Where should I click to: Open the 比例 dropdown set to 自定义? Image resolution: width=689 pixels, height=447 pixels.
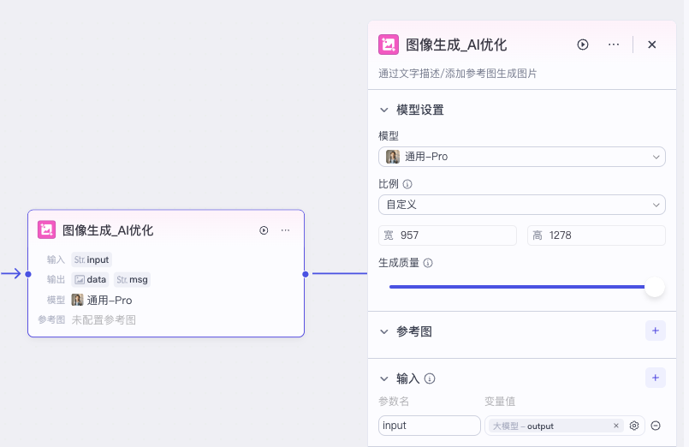coord(521,205)
